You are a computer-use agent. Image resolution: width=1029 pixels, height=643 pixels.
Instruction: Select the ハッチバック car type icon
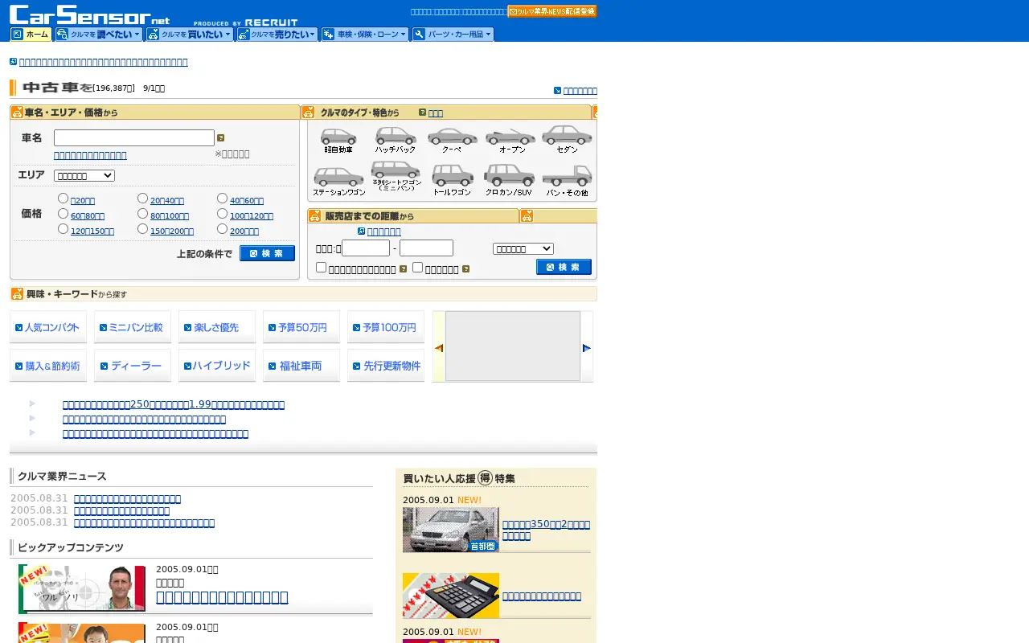[396, 140]
